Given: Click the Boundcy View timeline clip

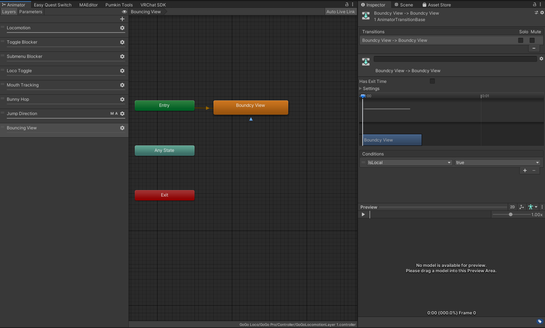Looking at the screenshot, I should [392, 140].
